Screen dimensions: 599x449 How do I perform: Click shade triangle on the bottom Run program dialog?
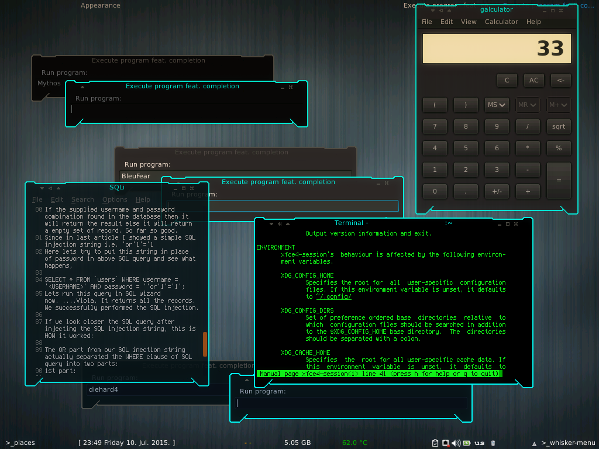(247, 380)
